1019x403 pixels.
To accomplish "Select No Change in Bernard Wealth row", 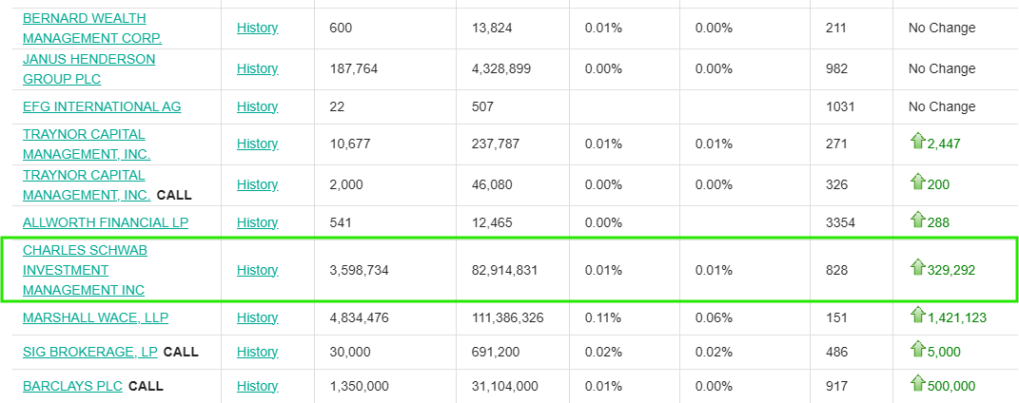I will point(942,28).
